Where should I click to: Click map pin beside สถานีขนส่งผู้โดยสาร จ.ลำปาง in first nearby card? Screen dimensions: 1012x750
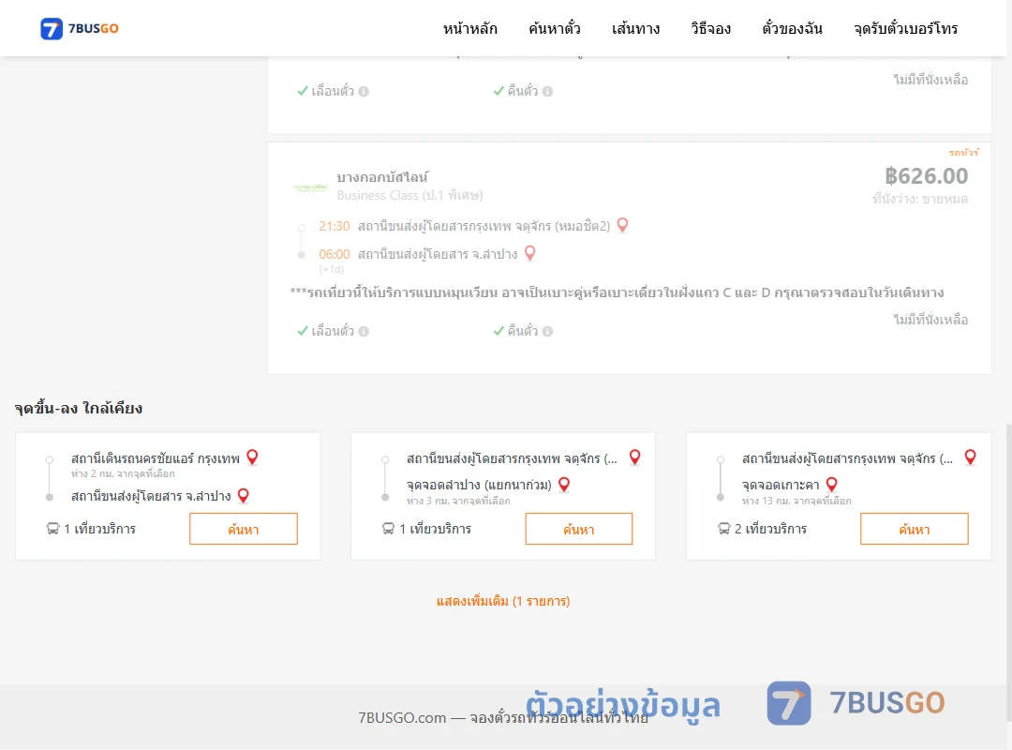(x=244, y=496)
